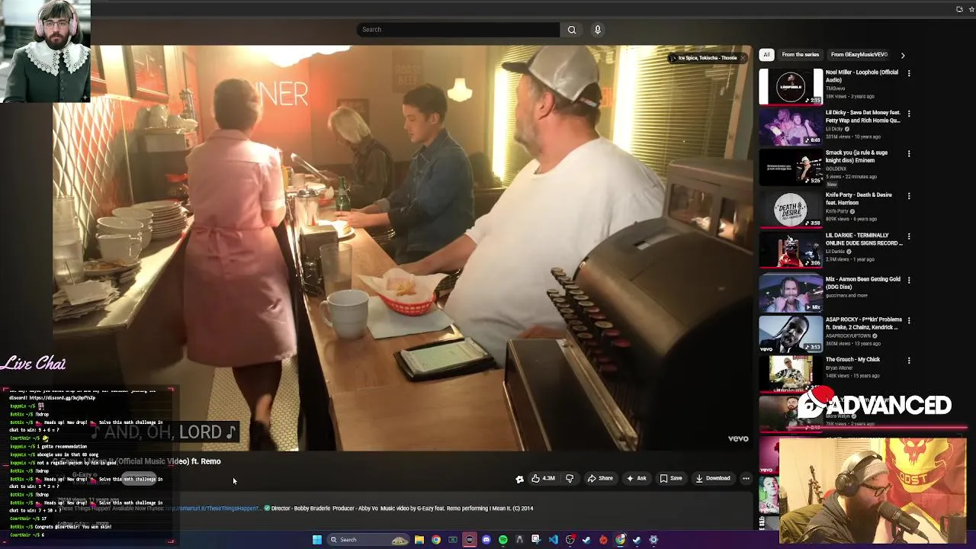The image size is (976, 549).
Task: Click the Download button
Action: pos(713,478)
